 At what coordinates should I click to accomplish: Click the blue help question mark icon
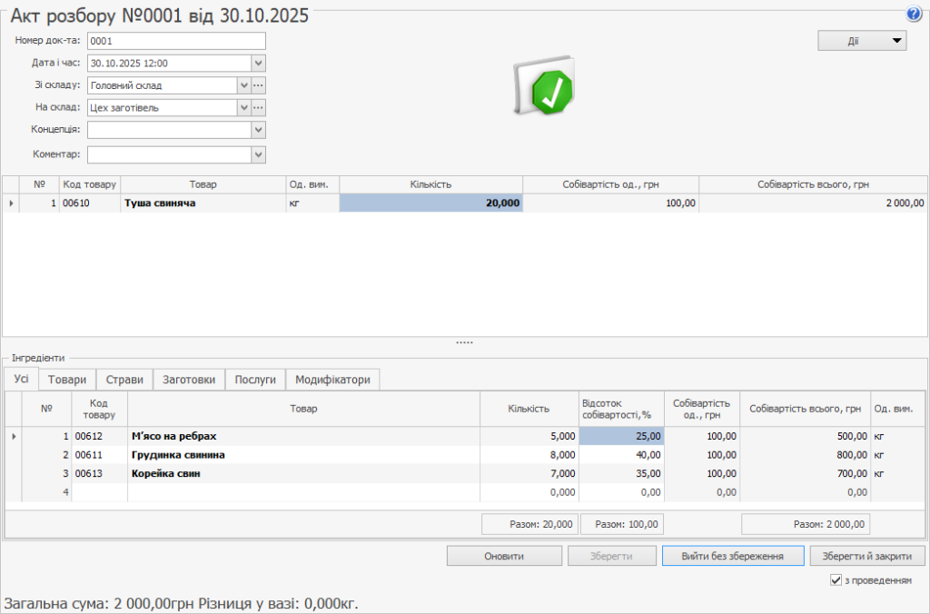click(x=914, y=14)
